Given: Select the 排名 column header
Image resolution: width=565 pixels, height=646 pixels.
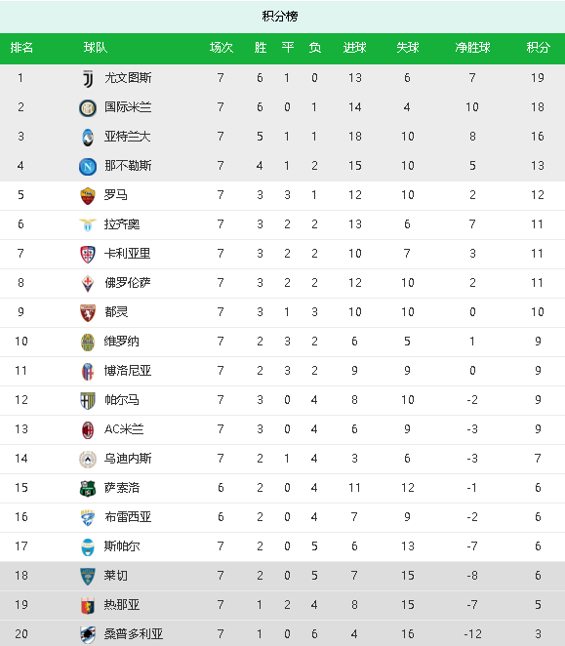Looking at the screenshot, I should pyautogui.click(x=21, y=48).
